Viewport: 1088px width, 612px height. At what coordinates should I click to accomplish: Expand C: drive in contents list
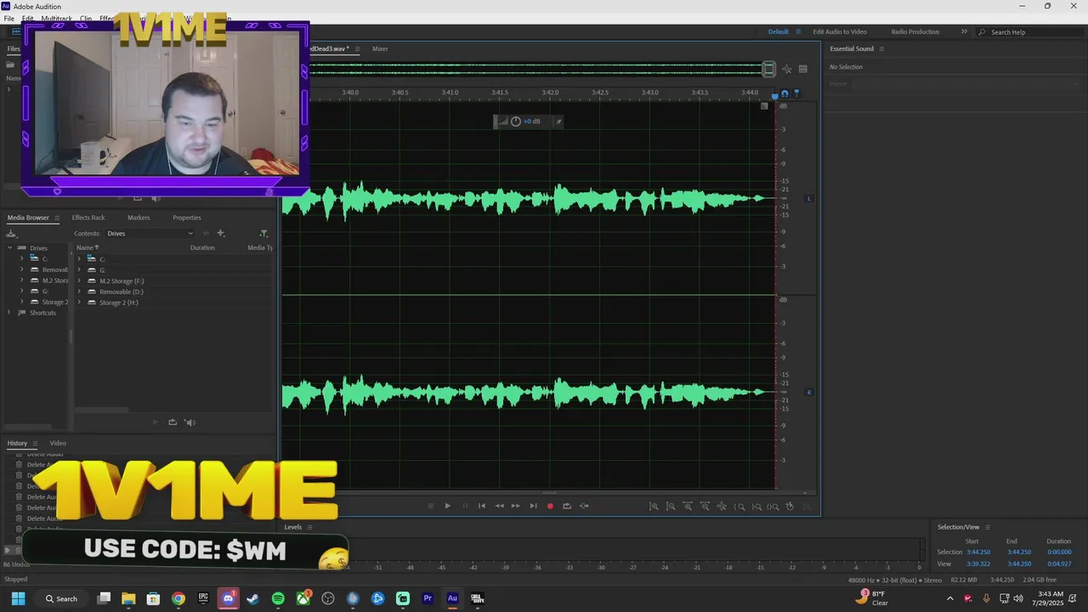click(79, 258)
